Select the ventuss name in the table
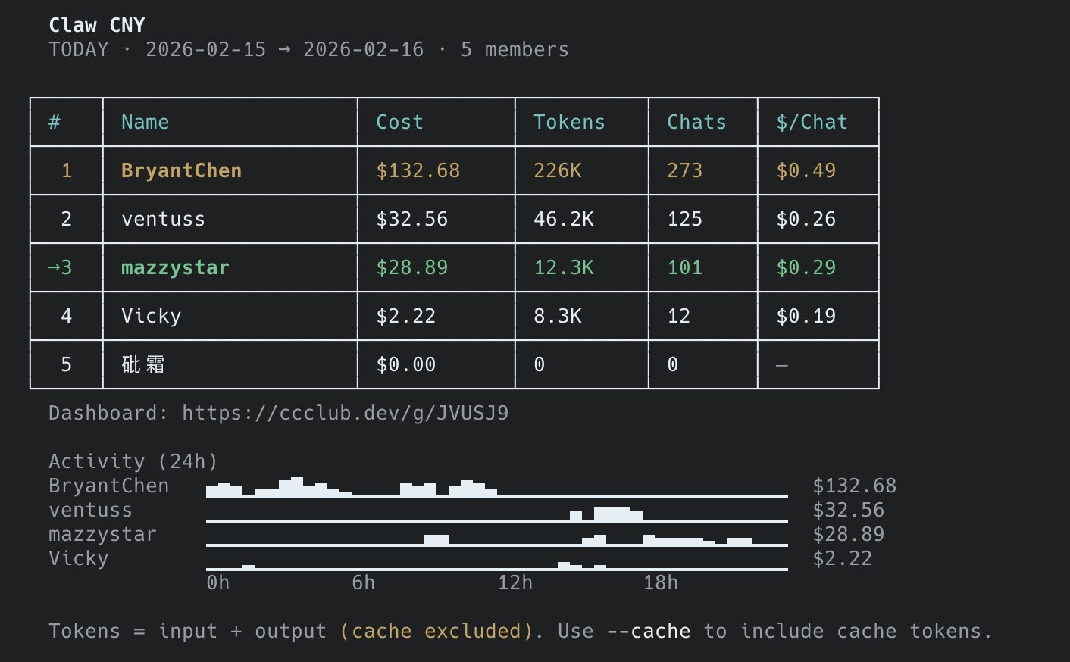The width and height of the screenshot is (1070, 662). 164,219
